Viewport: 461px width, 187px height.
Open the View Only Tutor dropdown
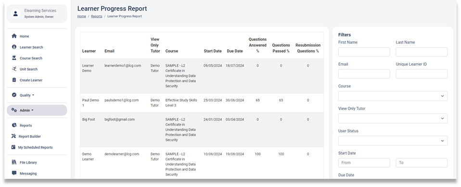click(393, 118)
